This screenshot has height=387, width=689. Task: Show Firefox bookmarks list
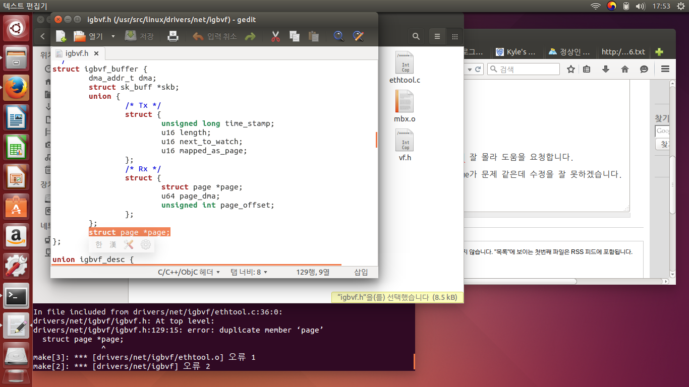pyautogui.click(x=586, y=69)
